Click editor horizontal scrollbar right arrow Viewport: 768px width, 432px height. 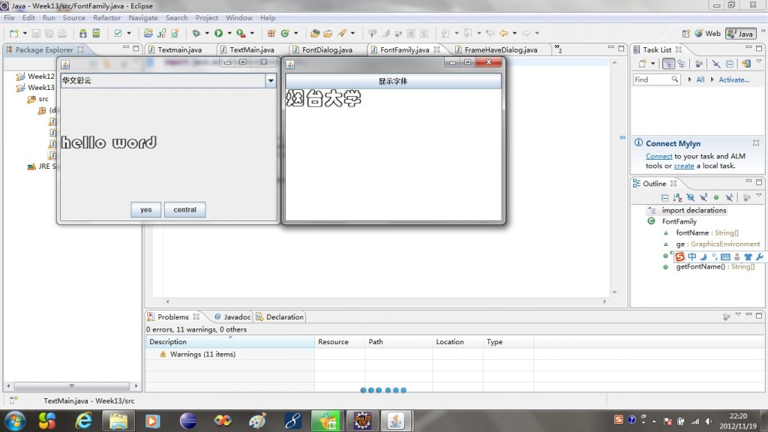pyautogui.click(x=604, y=301)
